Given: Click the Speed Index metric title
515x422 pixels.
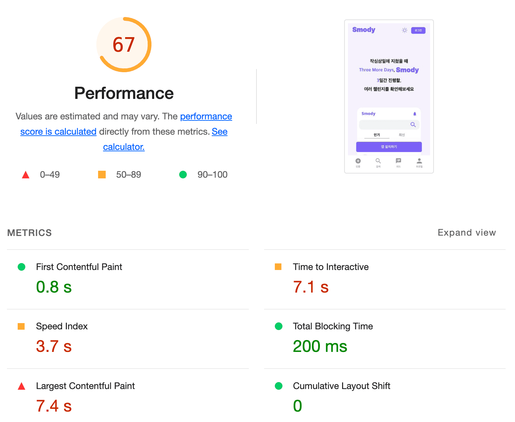Looking at the screenshot, I should pos(62,326).
